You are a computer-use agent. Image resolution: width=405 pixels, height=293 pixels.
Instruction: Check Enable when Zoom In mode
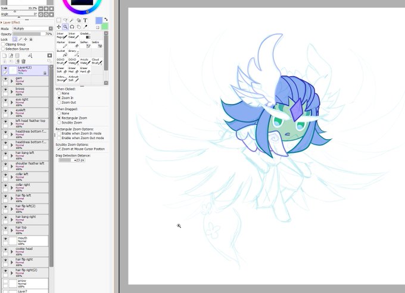(59, 134)
